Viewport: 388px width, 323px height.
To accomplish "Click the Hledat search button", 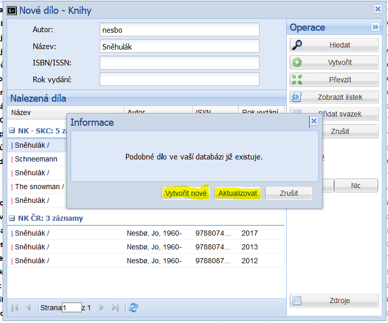I will pos(334,45).
